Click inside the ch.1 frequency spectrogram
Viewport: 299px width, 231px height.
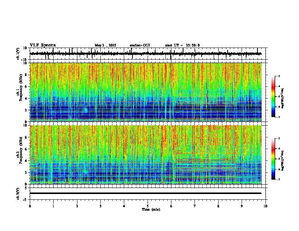[146, 92]
